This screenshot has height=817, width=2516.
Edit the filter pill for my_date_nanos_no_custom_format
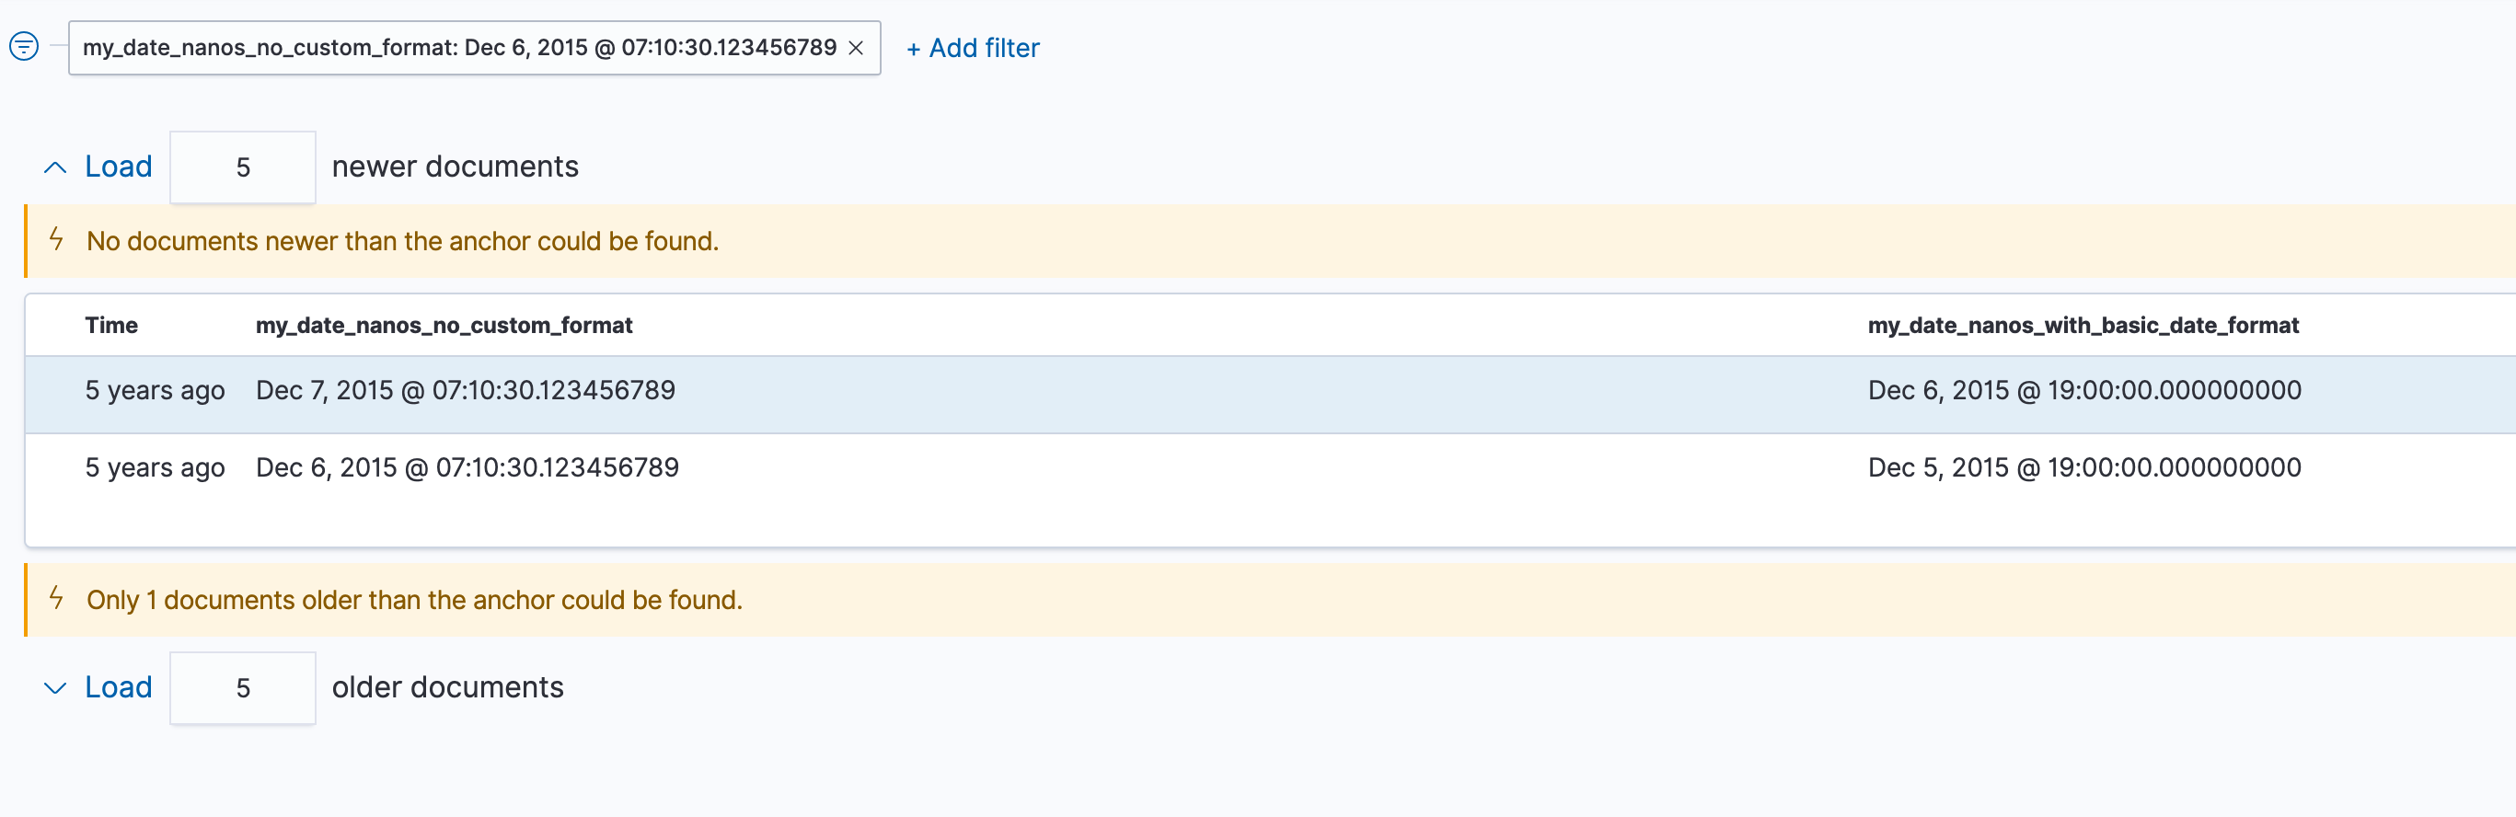(x=459, y=47)
